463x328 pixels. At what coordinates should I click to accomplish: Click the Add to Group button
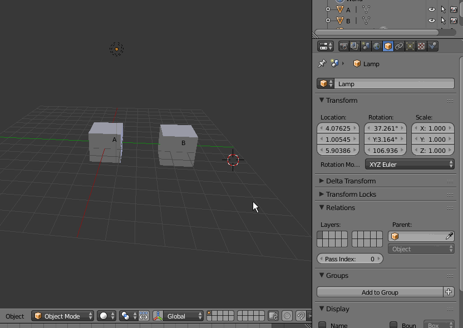click(x=380, y=292)
